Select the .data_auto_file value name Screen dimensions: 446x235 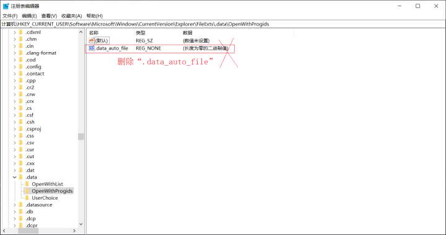pyautogui.click(x=111, y=48)
